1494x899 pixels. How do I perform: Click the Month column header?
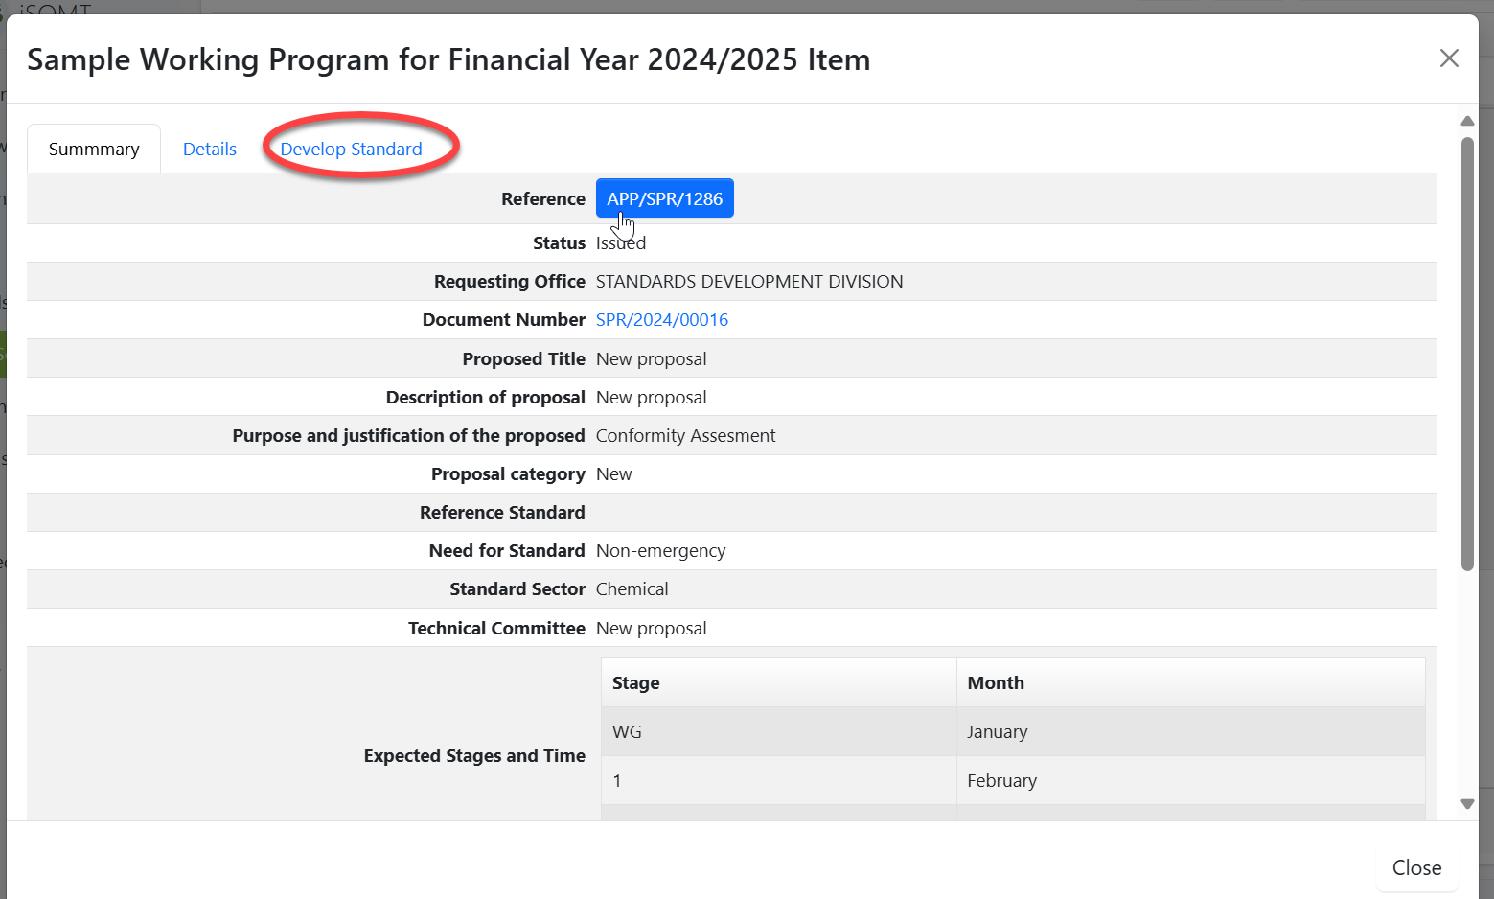tap(996, 683)
